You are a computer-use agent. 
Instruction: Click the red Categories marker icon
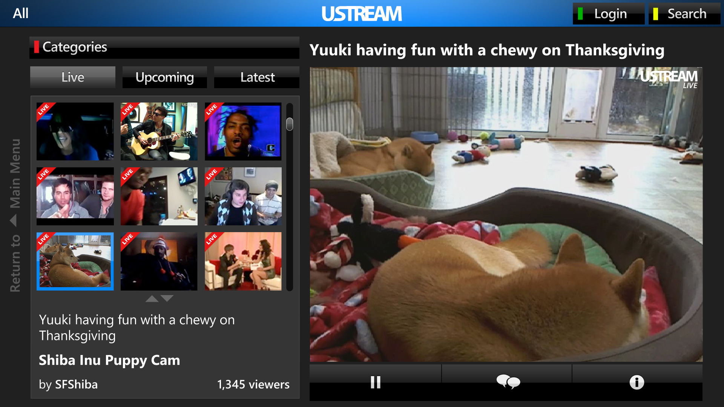[x=37, y=47]
